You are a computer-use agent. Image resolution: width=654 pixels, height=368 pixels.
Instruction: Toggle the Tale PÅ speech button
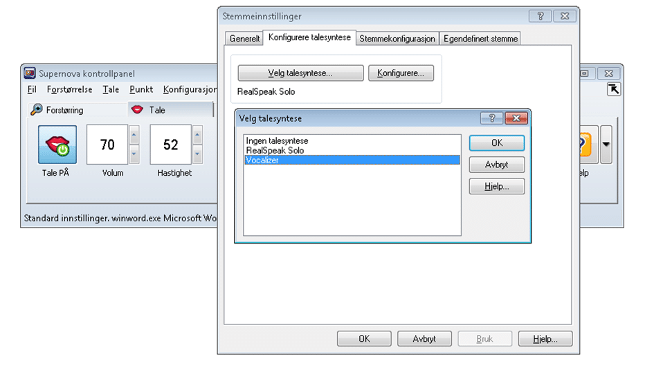57,145
